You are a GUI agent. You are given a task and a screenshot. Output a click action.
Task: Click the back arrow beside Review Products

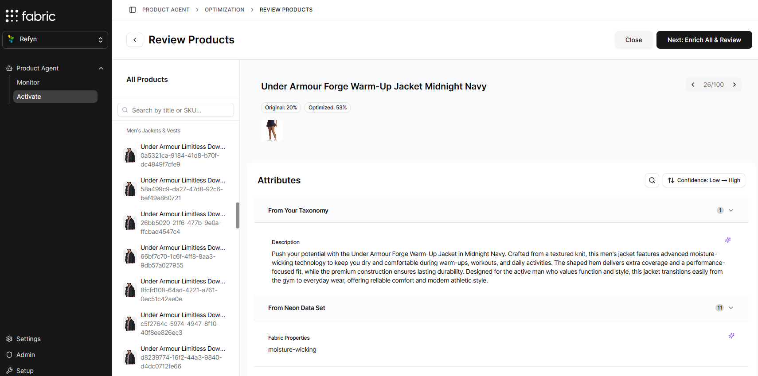135,40
